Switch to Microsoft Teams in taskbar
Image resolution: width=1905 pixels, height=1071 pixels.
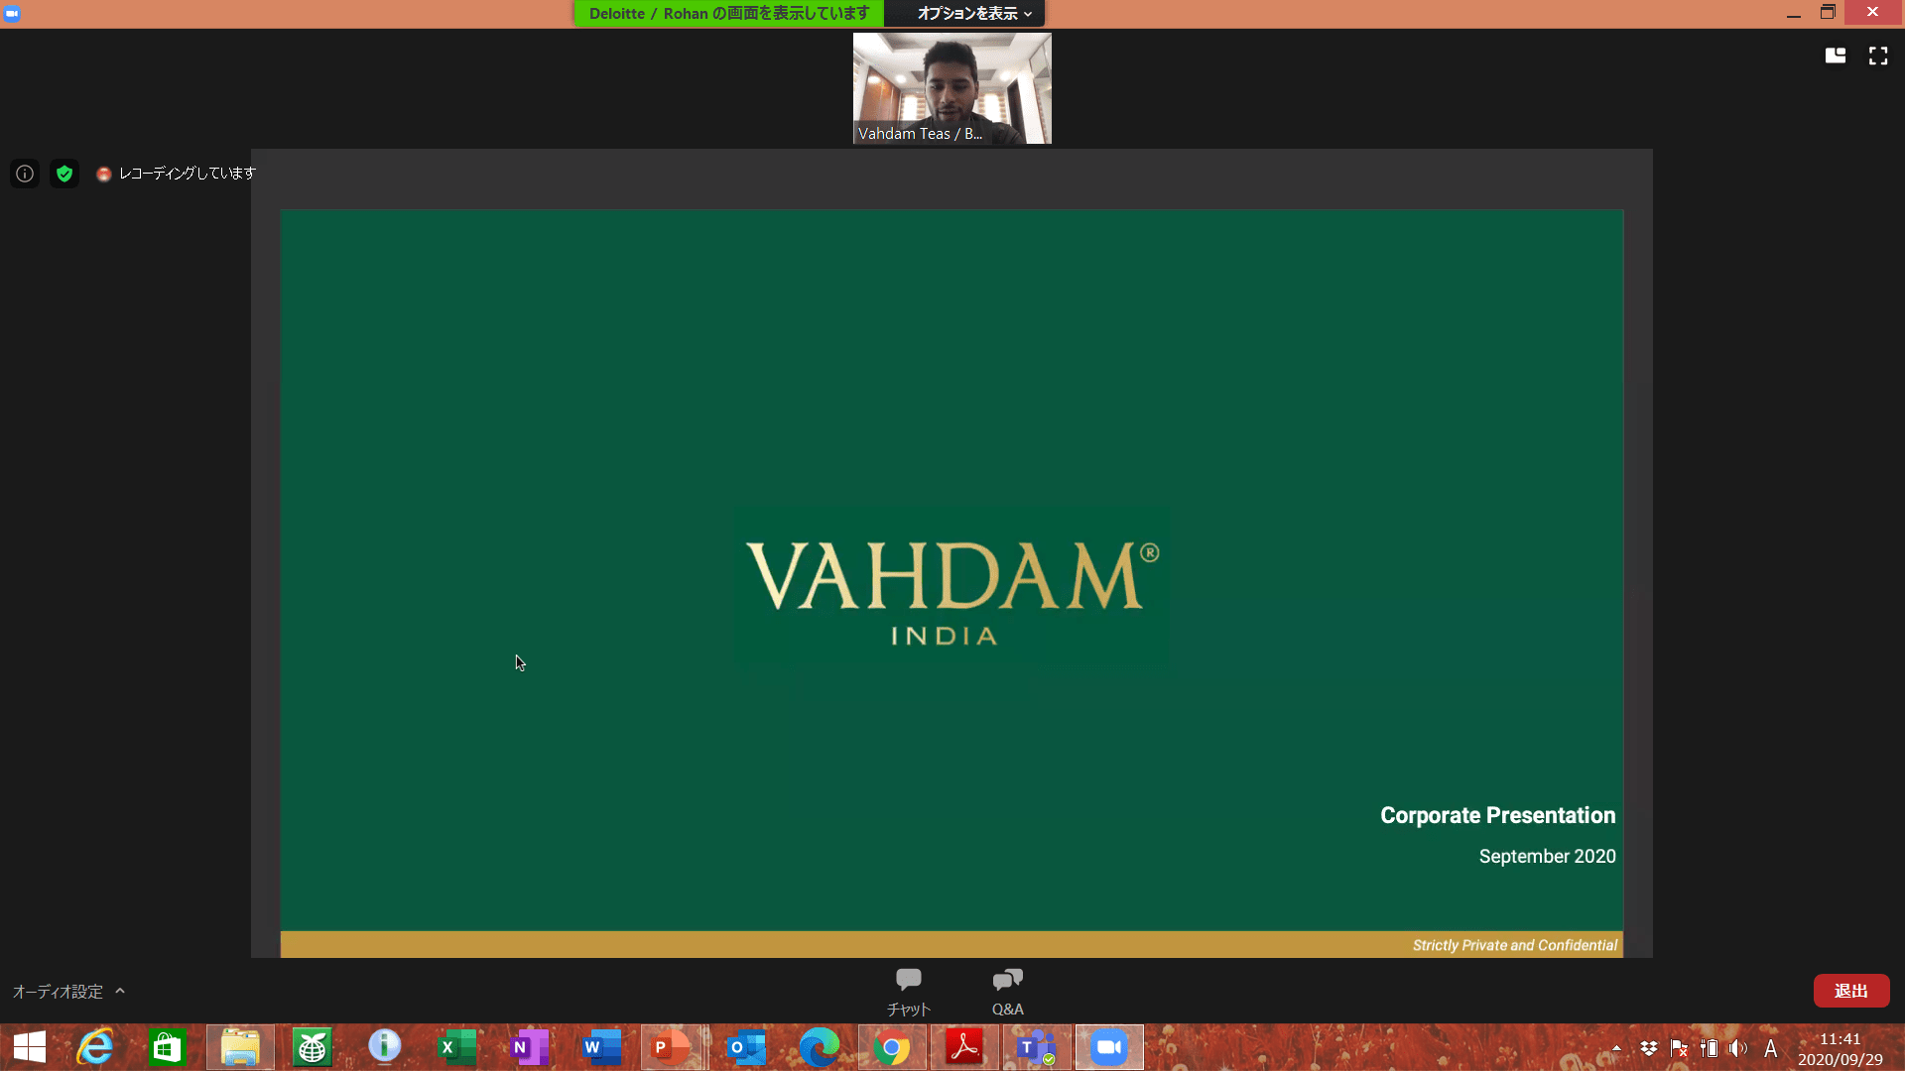pos(1036,1047)
